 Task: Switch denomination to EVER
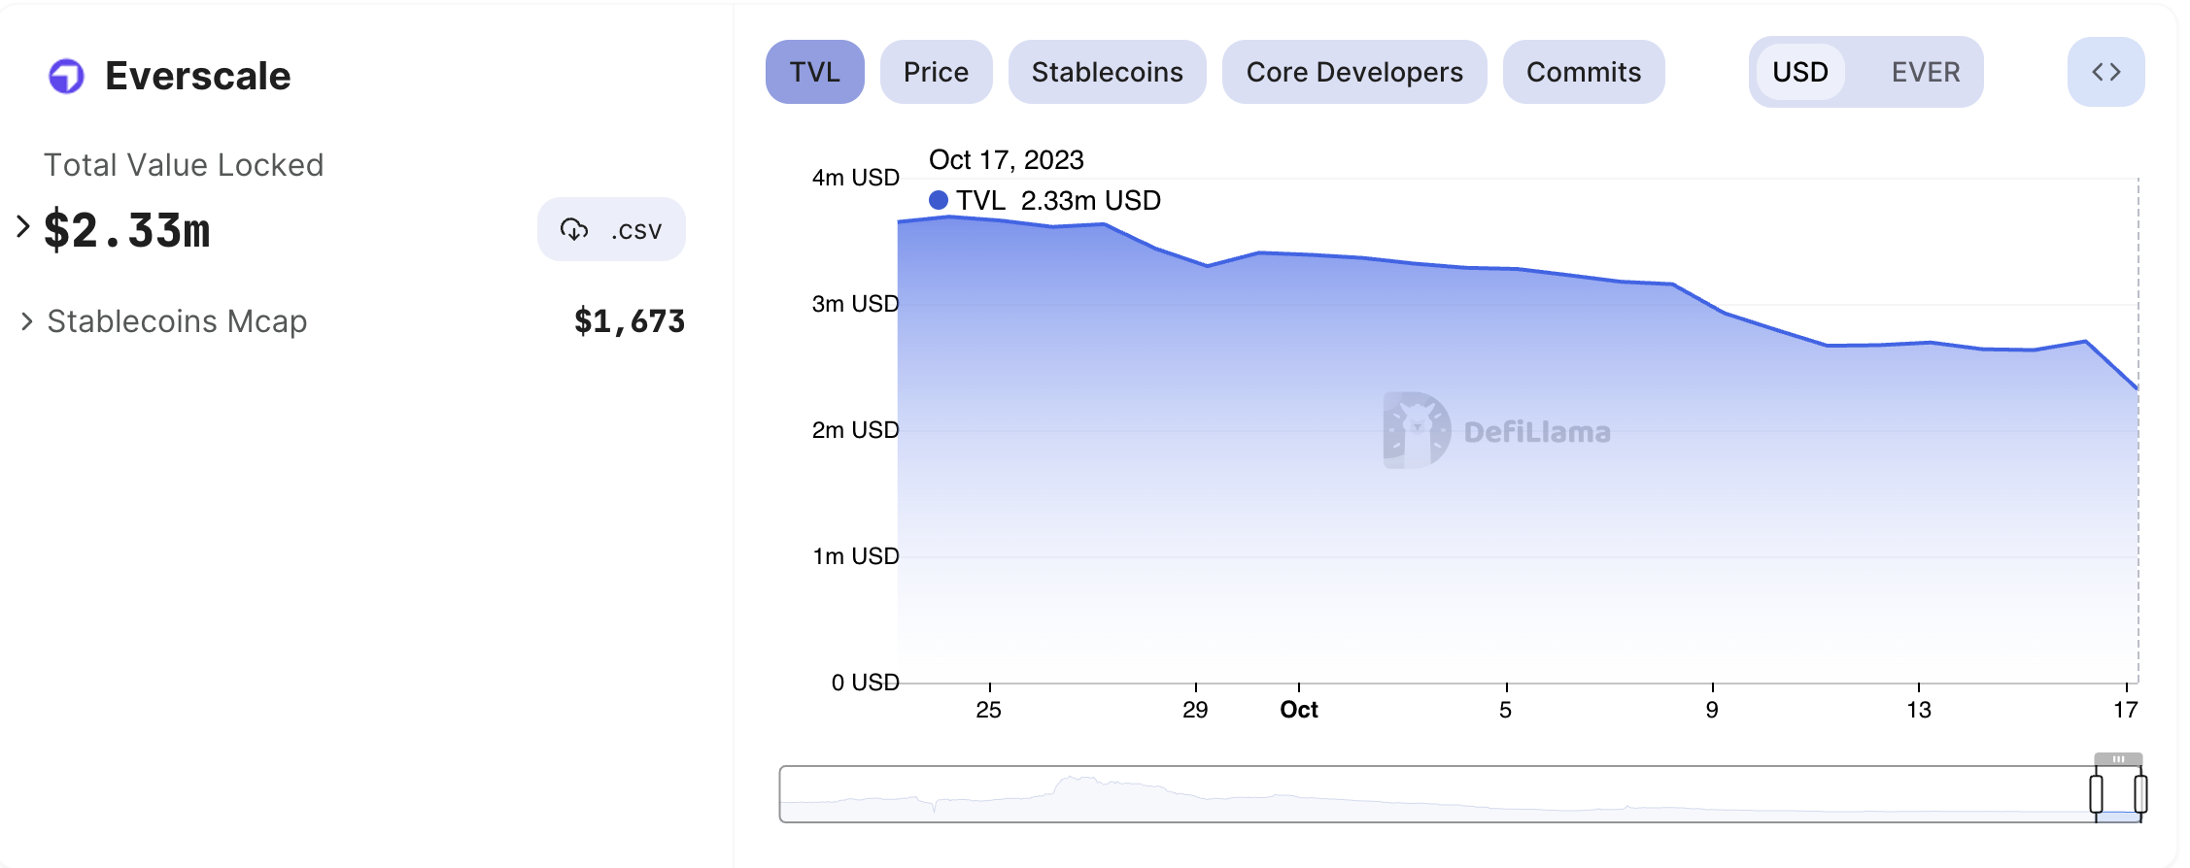pyautogui.click(x=1925, y=72)
